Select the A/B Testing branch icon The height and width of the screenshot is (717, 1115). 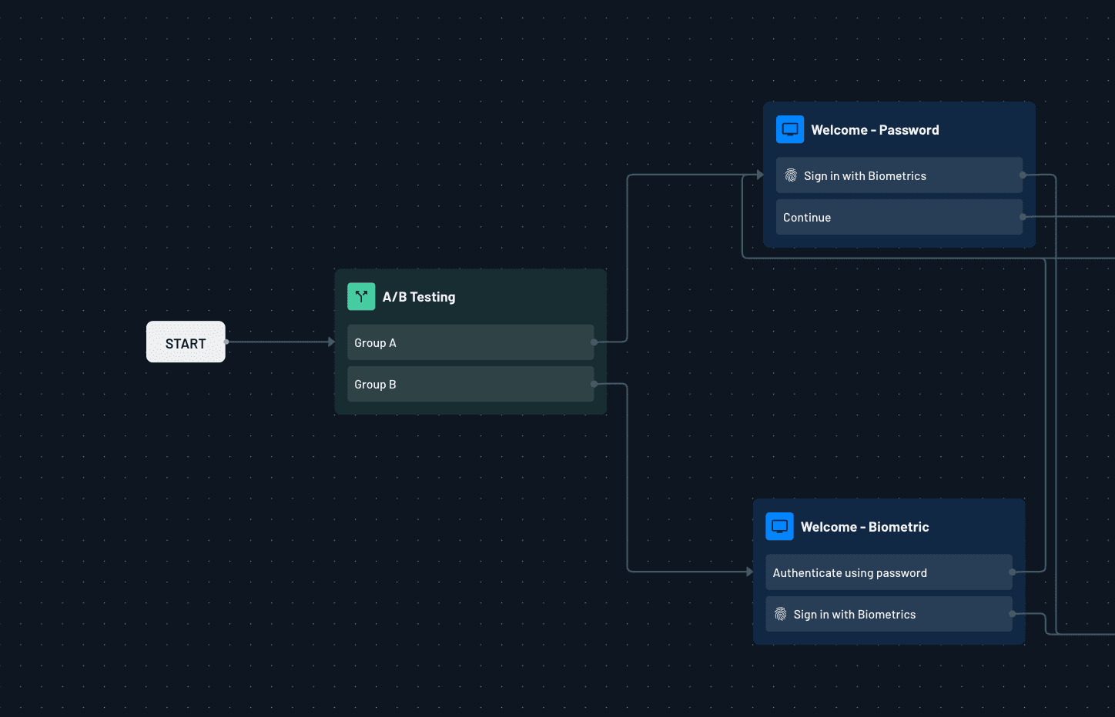pos(361,296)
